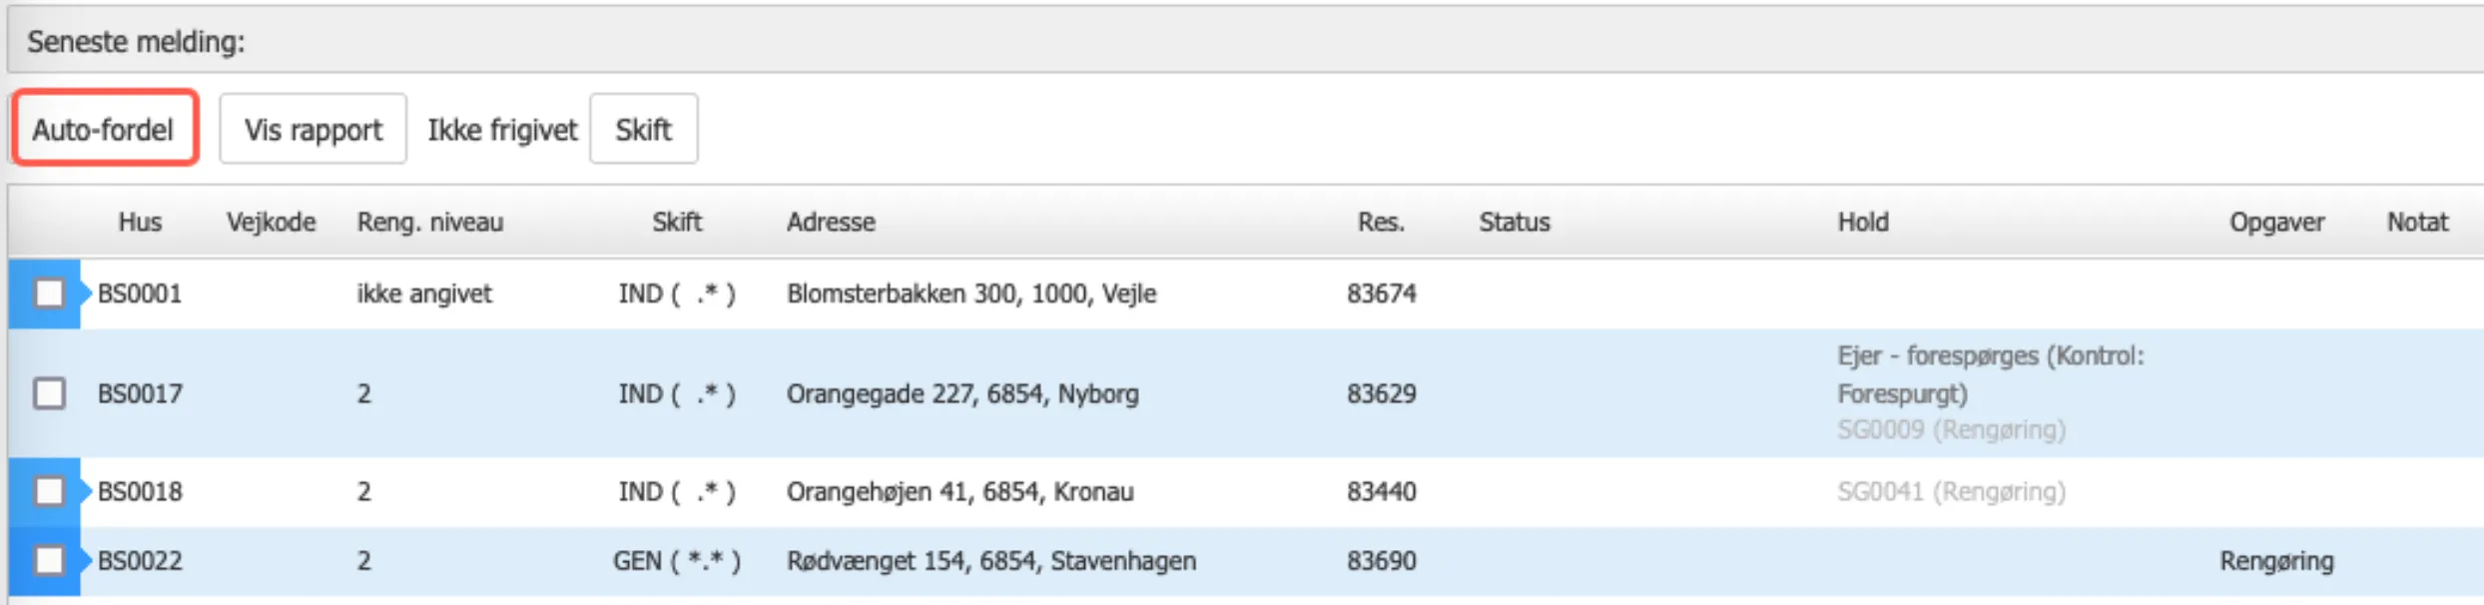Check the box next to BS0018
Viewport: 2484px width, 605px height.
click(49, 491)
